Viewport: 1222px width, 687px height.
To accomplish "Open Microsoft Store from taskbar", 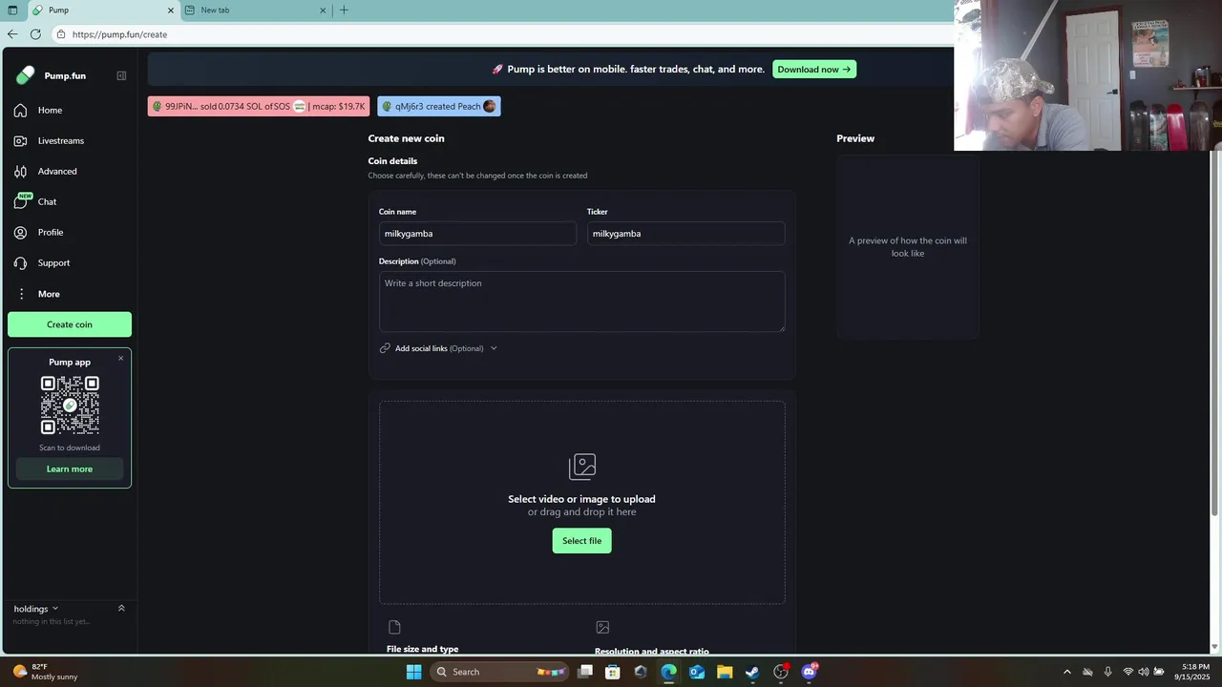I will click(613, 672).
